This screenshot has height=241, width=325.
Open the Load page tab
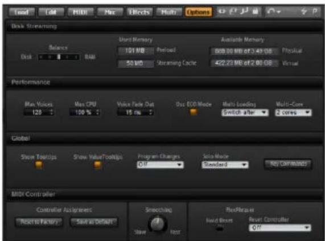point(22,12)
